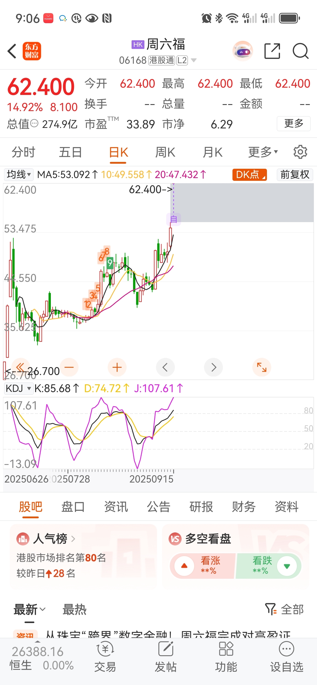Open the 东方财富 logo icon
Image resolution: width=317 pixels, height=685 pixels.
coord(32,51)
